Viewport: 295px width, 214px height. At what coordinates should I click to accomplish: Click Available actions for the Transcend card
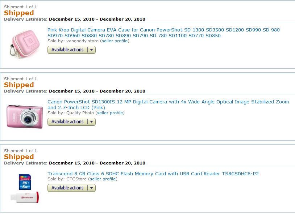[67, 188]
